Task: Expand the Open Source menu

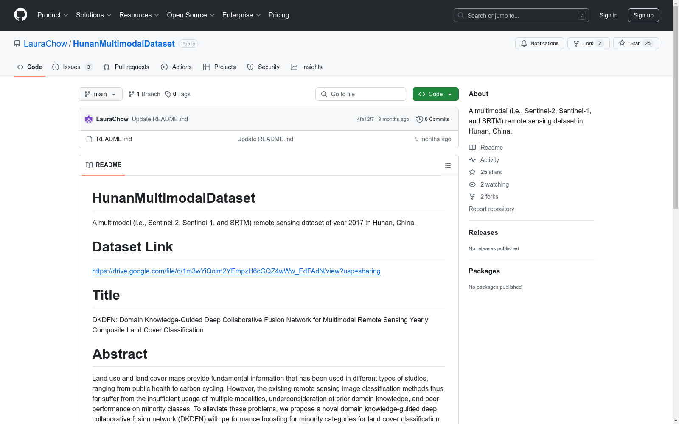Action: click(191, 15)
